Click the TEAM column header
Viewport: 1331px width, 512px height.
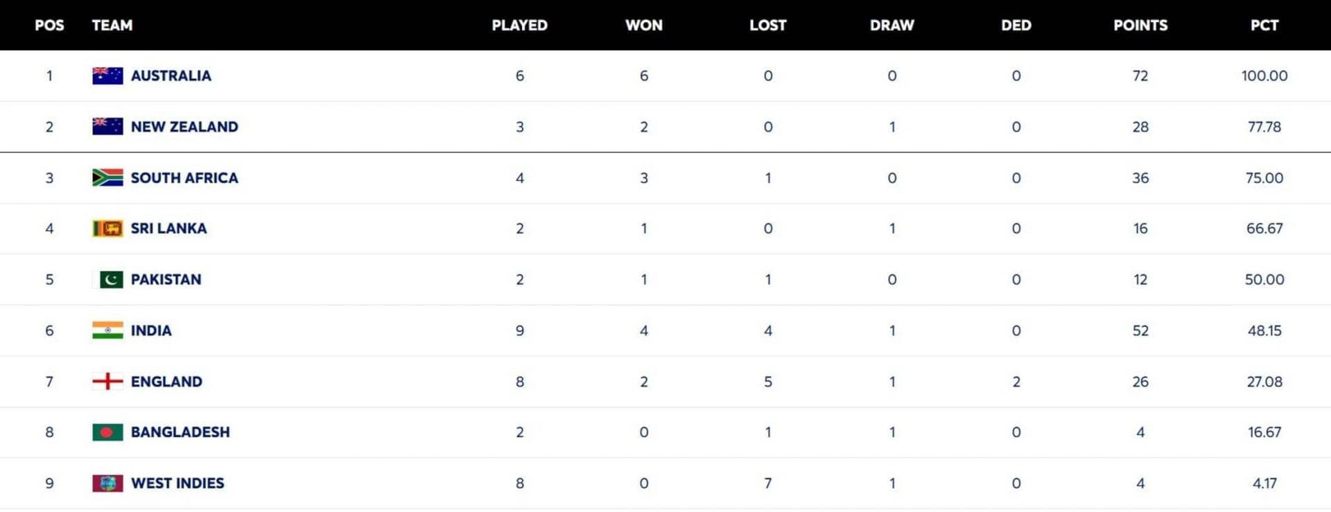coord(112,26)
